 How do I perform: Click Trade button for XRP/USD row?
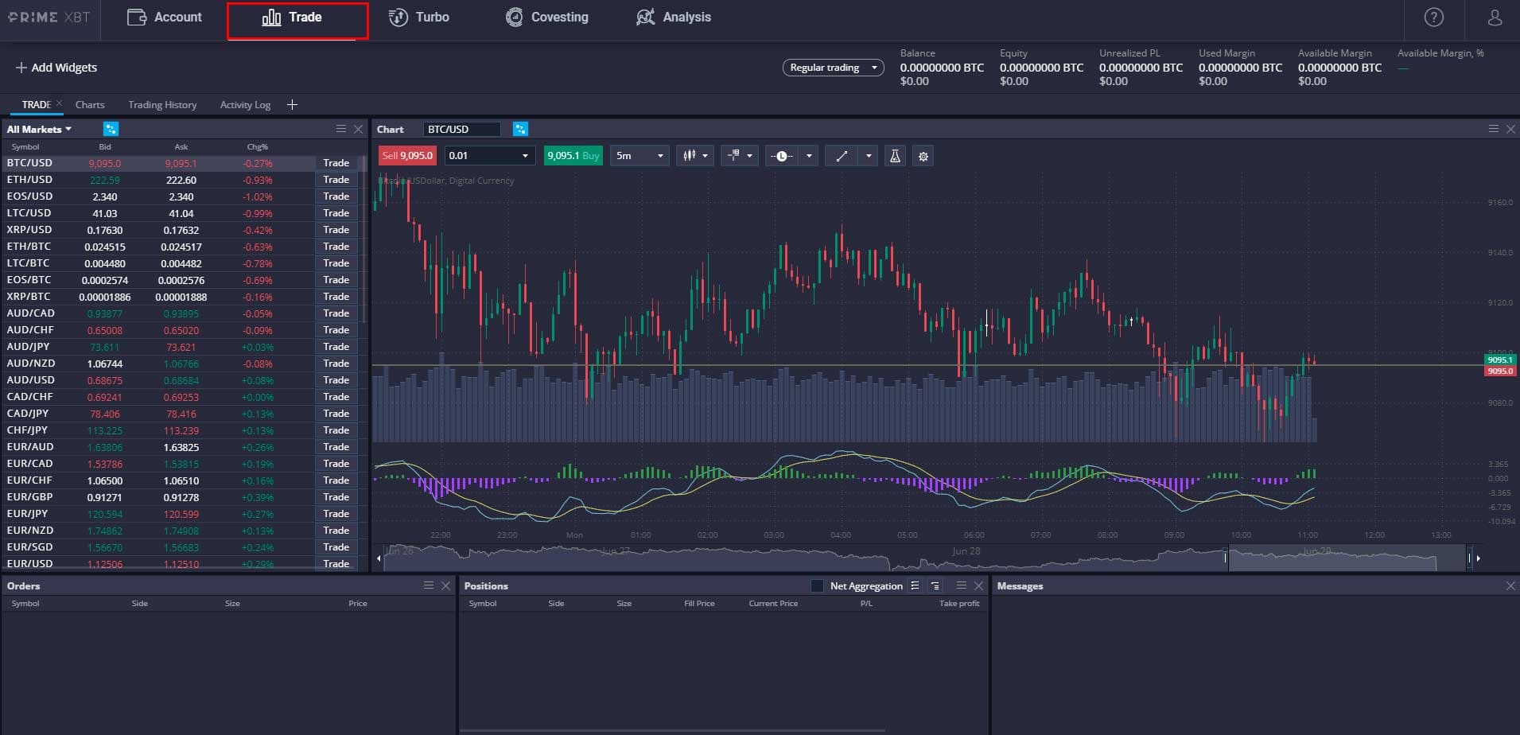coord(336,230)
